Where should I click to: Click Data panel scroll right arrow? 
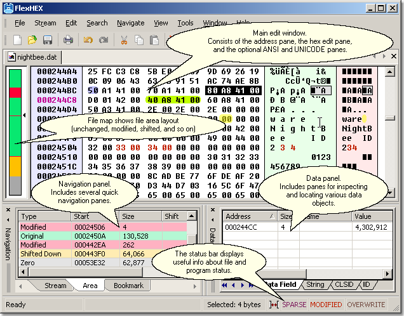[x=387, y=273]
